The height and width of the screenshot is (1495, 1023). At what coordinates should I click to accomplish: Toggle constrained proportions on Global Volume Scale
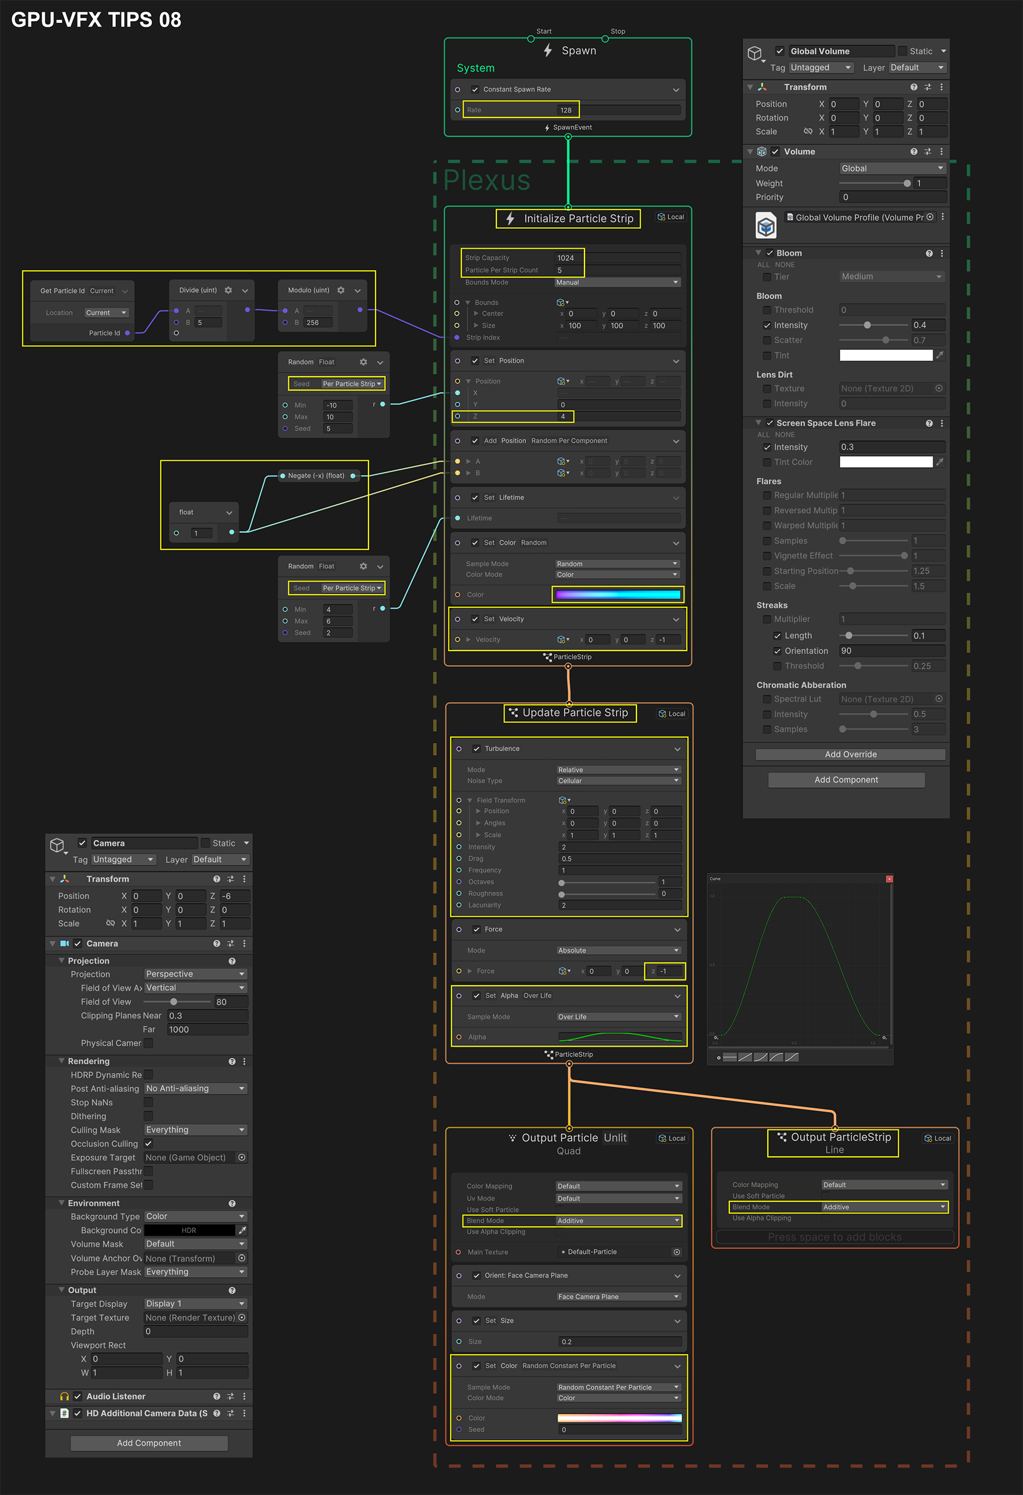coord(808,131)
